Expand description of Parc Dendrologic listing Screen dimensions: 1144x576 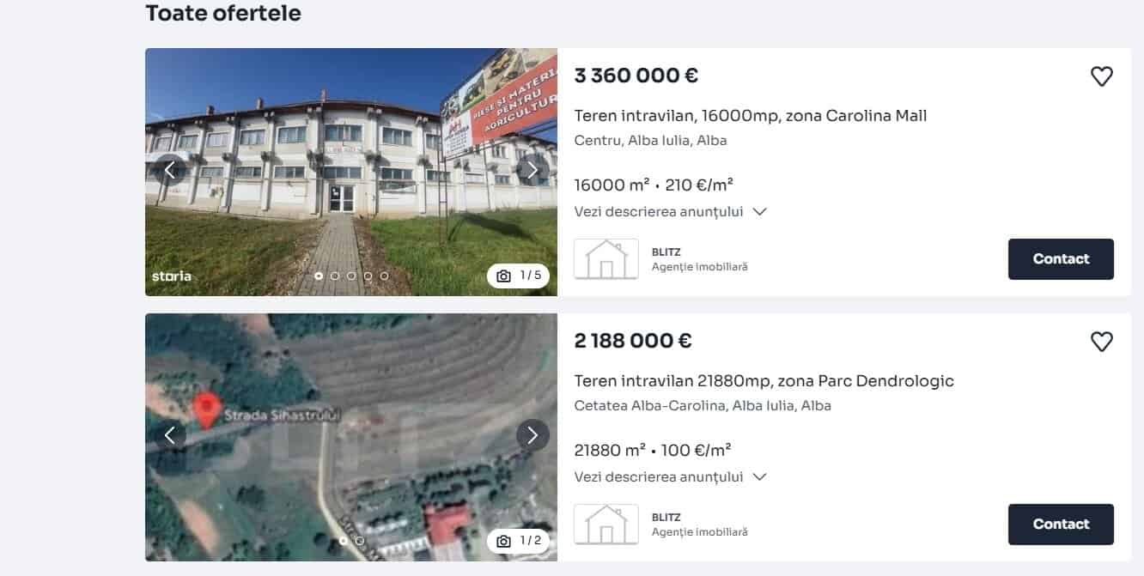670,476
